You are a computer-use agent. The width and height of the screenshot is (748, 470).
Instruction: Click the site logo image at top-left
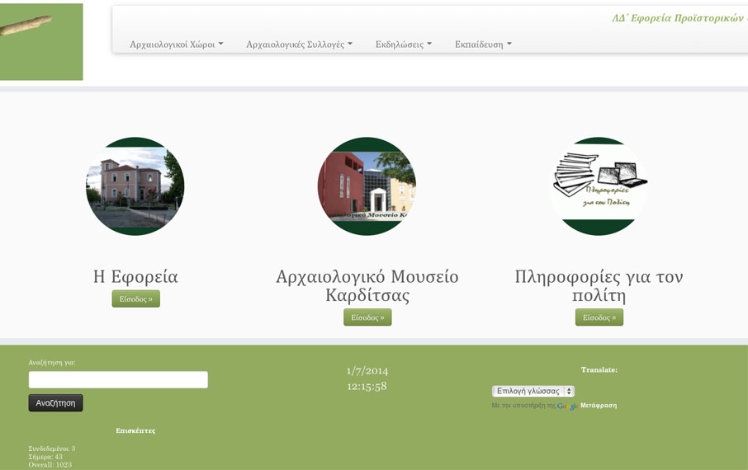[x=40, y=41]
